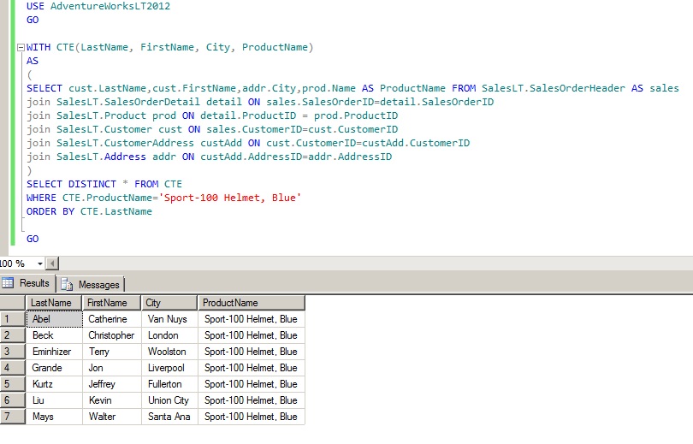
Task: Click the cell containing Christopher
Action: click(x=112, y=335)
